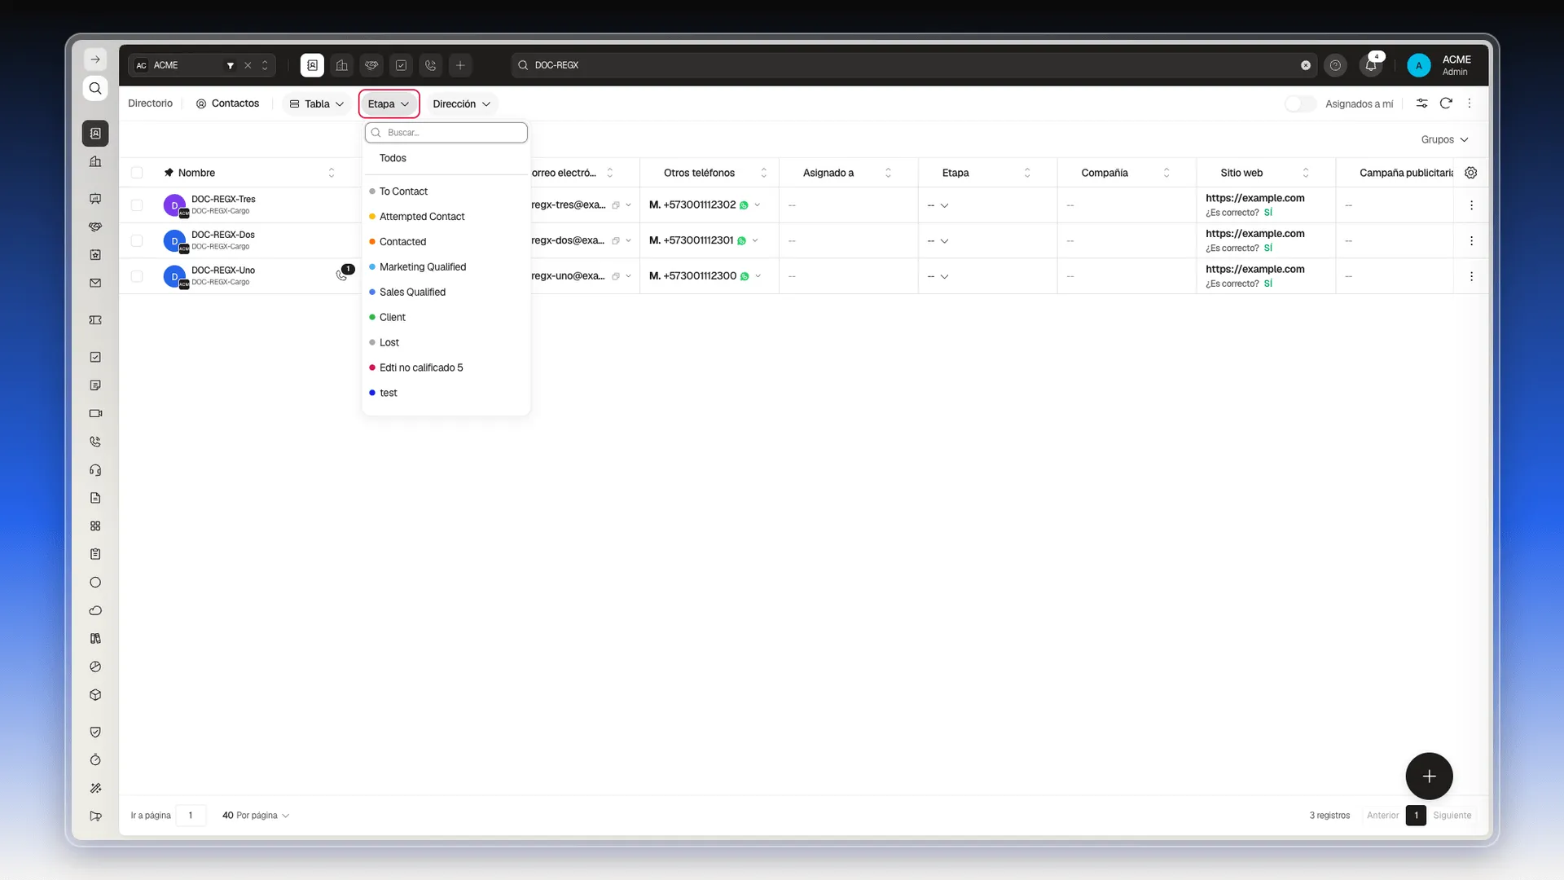
Task: Open the contacts module icon in top bar
Action: 312,65
